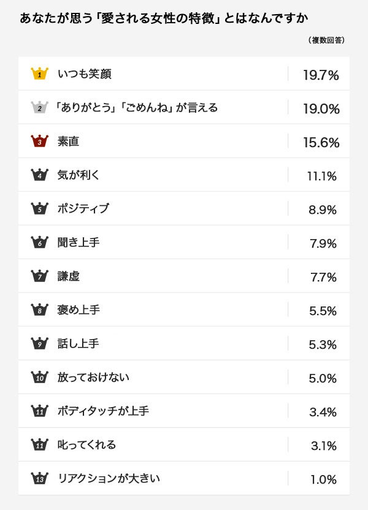Click the いつも笑顔 label
The height and width of the screenshot is (510, 368).
click(84, 74)
